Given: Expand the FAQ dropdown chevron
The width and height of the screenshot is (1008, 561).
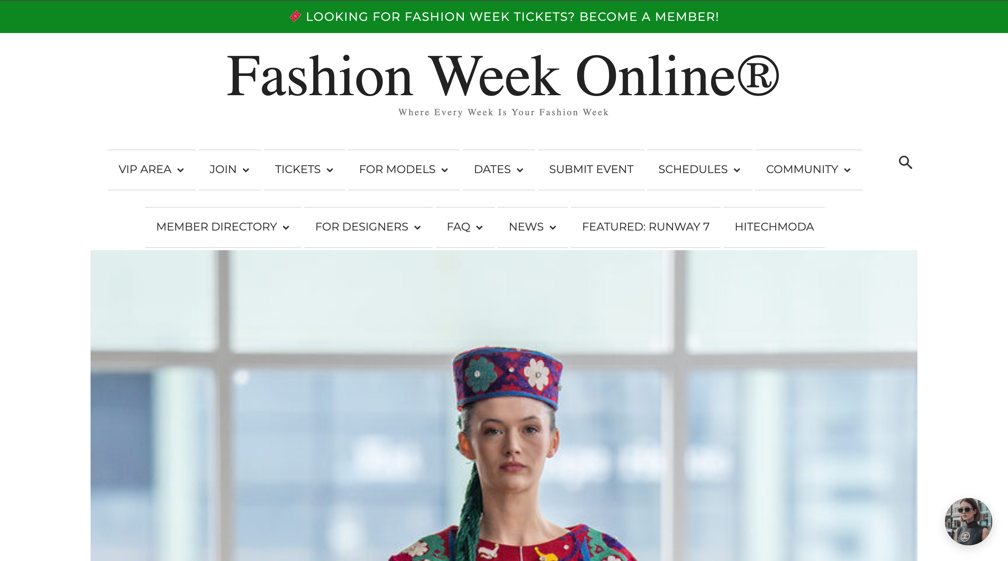Looking at the screenshot, I should (x=479, y=228).
